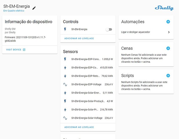Click the flash icon of Sh-EM-Energia control
179x139 pixels.
(x=65, y=29)
